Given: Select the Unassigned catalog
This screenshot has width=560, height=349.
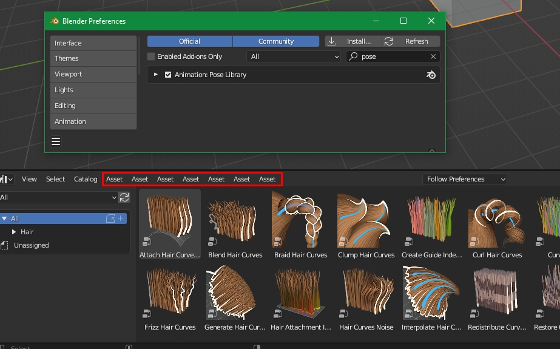Looking at the screenshot, I should (x=31, y=245).
